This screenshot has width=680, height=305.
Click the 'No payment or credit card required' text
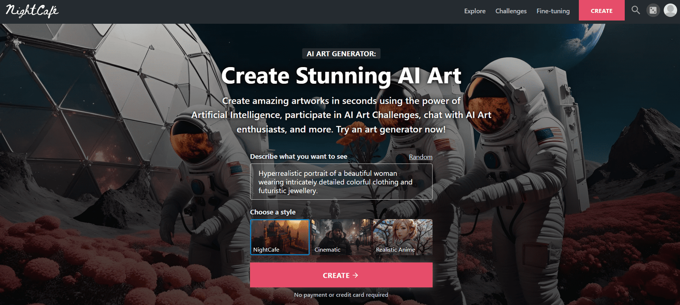(x=341, y=295)
